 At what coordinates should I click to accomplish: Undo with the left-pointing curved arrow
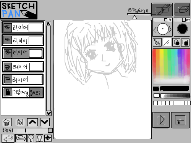8,138
